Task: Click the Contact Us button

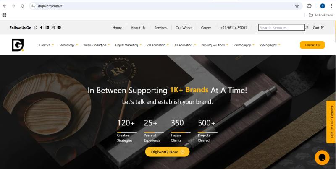Action: pos(312,45)
